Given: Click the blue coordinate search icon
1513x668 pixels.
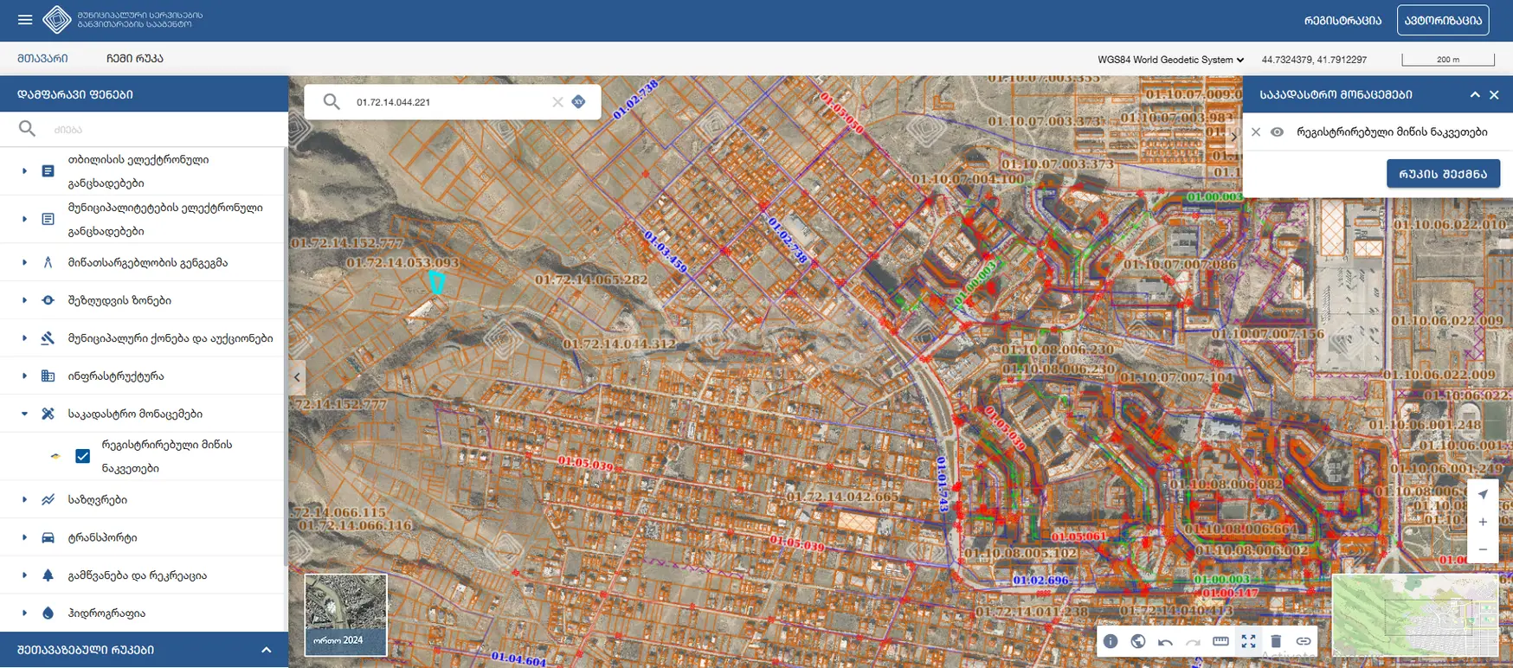Looking at the screenshot, I should [x=579, y=102].
